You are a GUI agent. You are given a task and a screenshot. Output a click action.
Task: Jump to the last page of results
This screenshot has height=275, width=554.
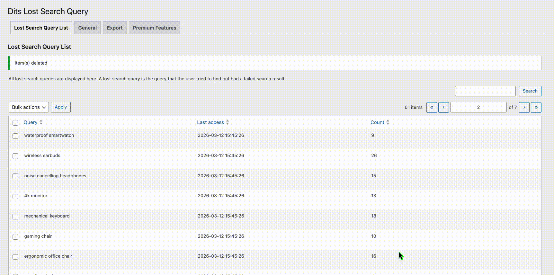coord(536,107)
